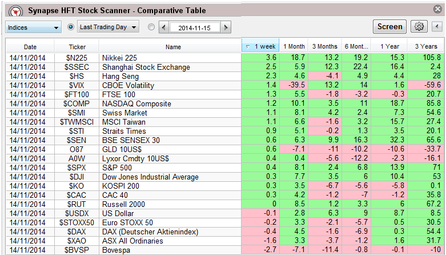Click the previous date arrow
Image resolution: width=446 pixels, height=255 pixels.
[164, 27]
